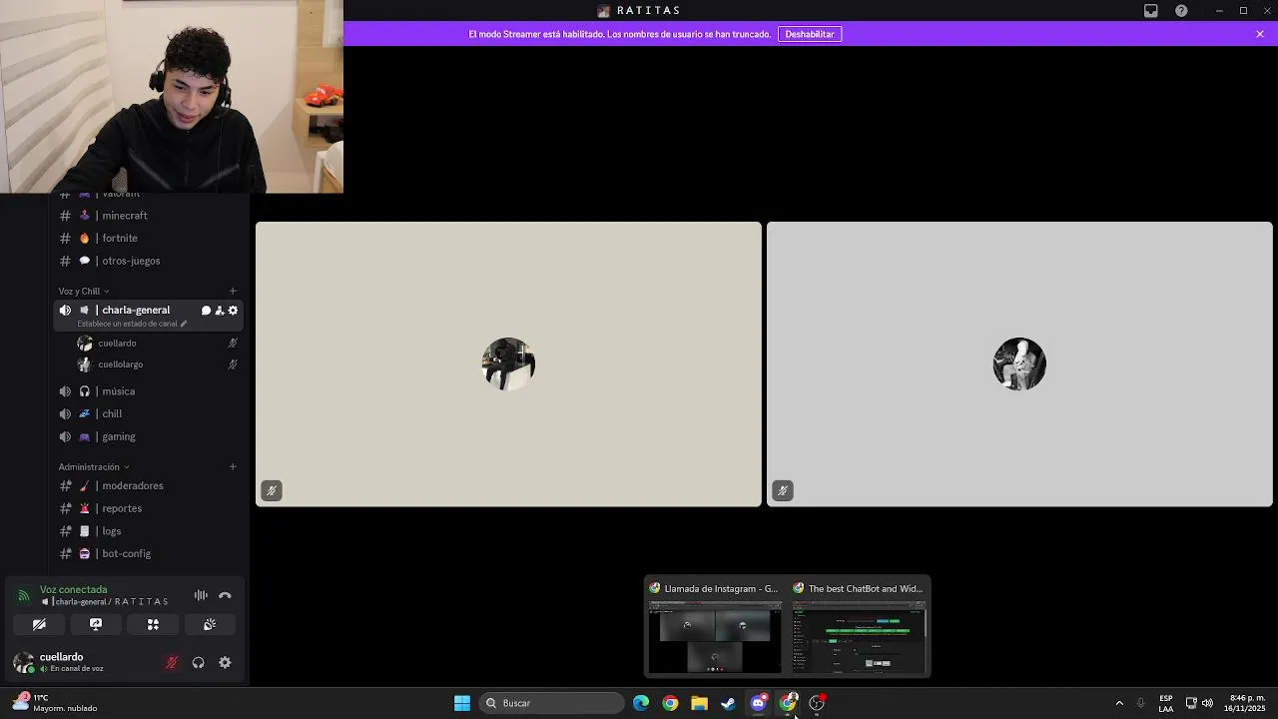Open noise suppression waveform icon
This screenshot has width=1278, height=719.
coord(201,595)
